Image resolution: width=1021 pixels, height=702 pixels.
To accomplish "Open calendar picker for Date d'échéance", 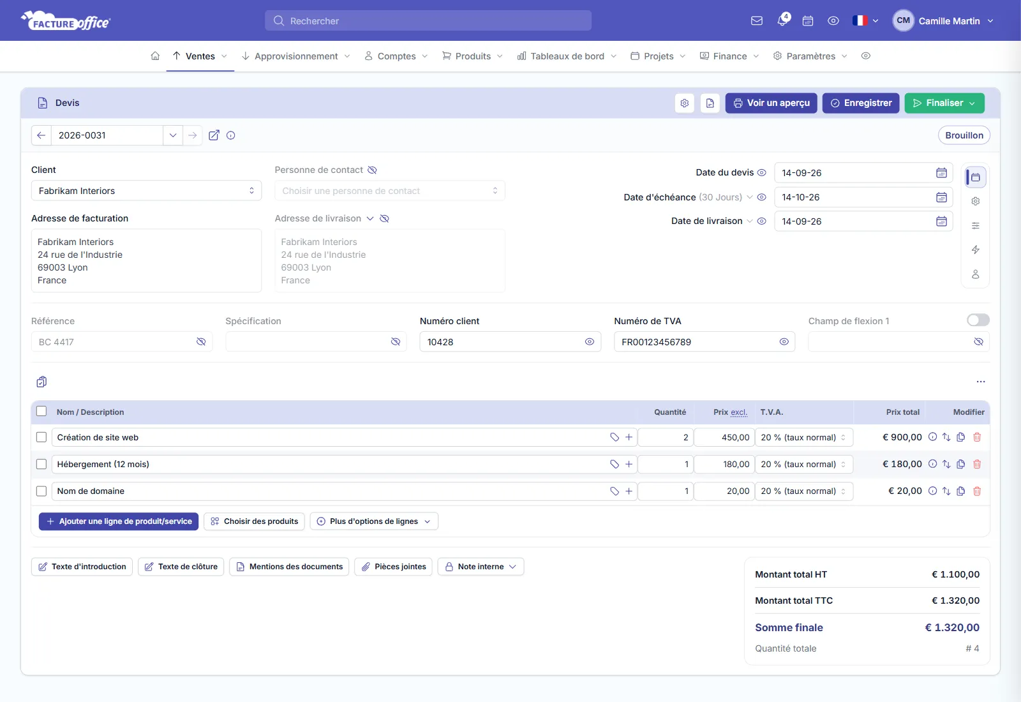I will [x=941, y=197].
